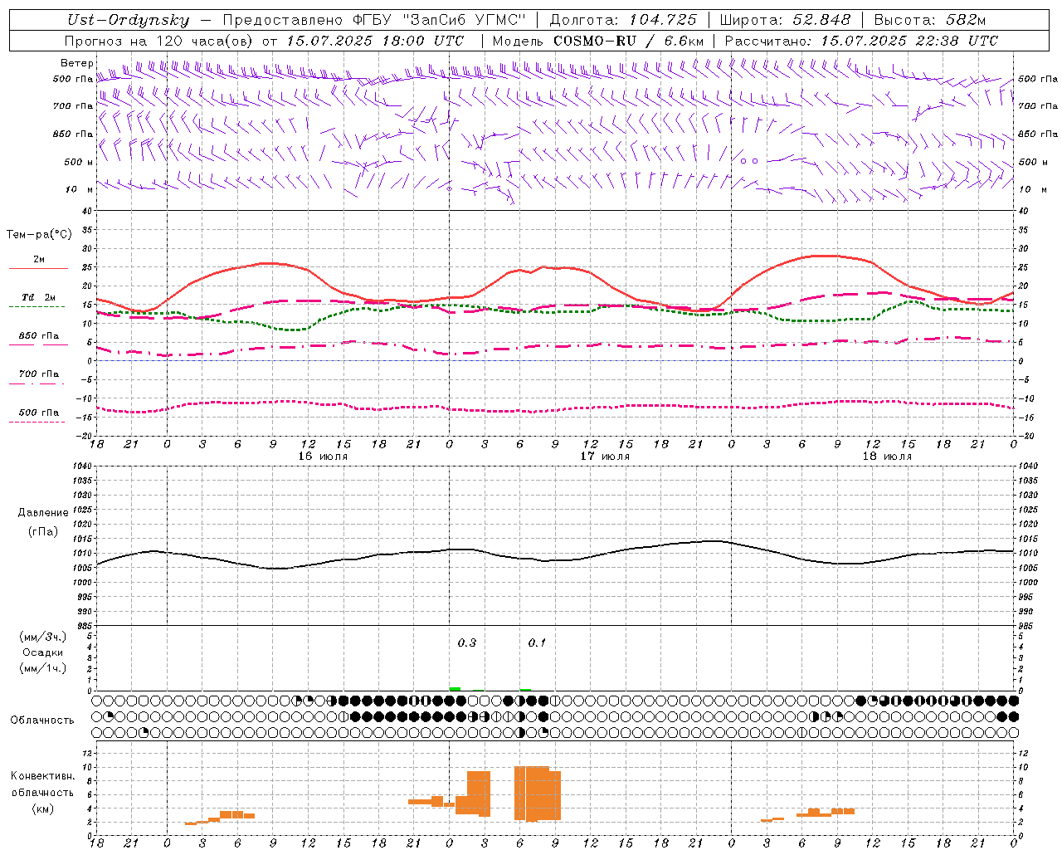Click the 850 гПа temperature legend entry

tap(39, 336)
